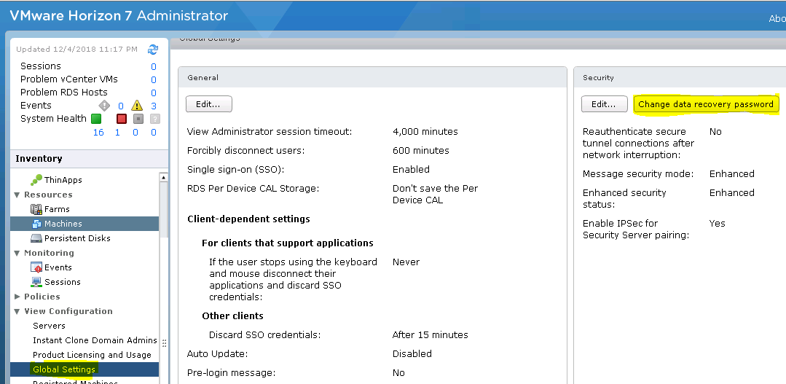The width and height of the screenshot is (786, 384).
Task: Open Events via its monitoring icon
Action: [x=36, y=267]
